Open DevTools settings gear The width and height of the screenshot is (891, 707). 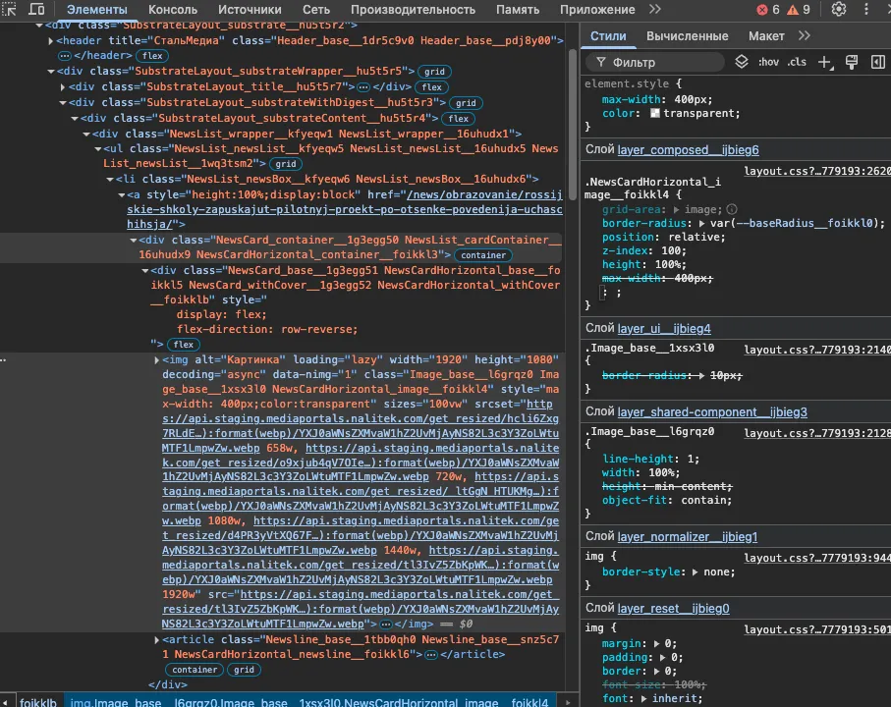(839, 9)
